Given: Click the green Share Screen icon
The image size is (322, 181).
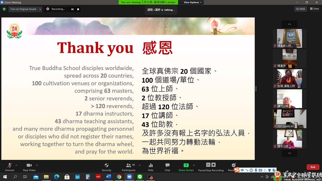Looking at the screenshot, I should 186,165.
